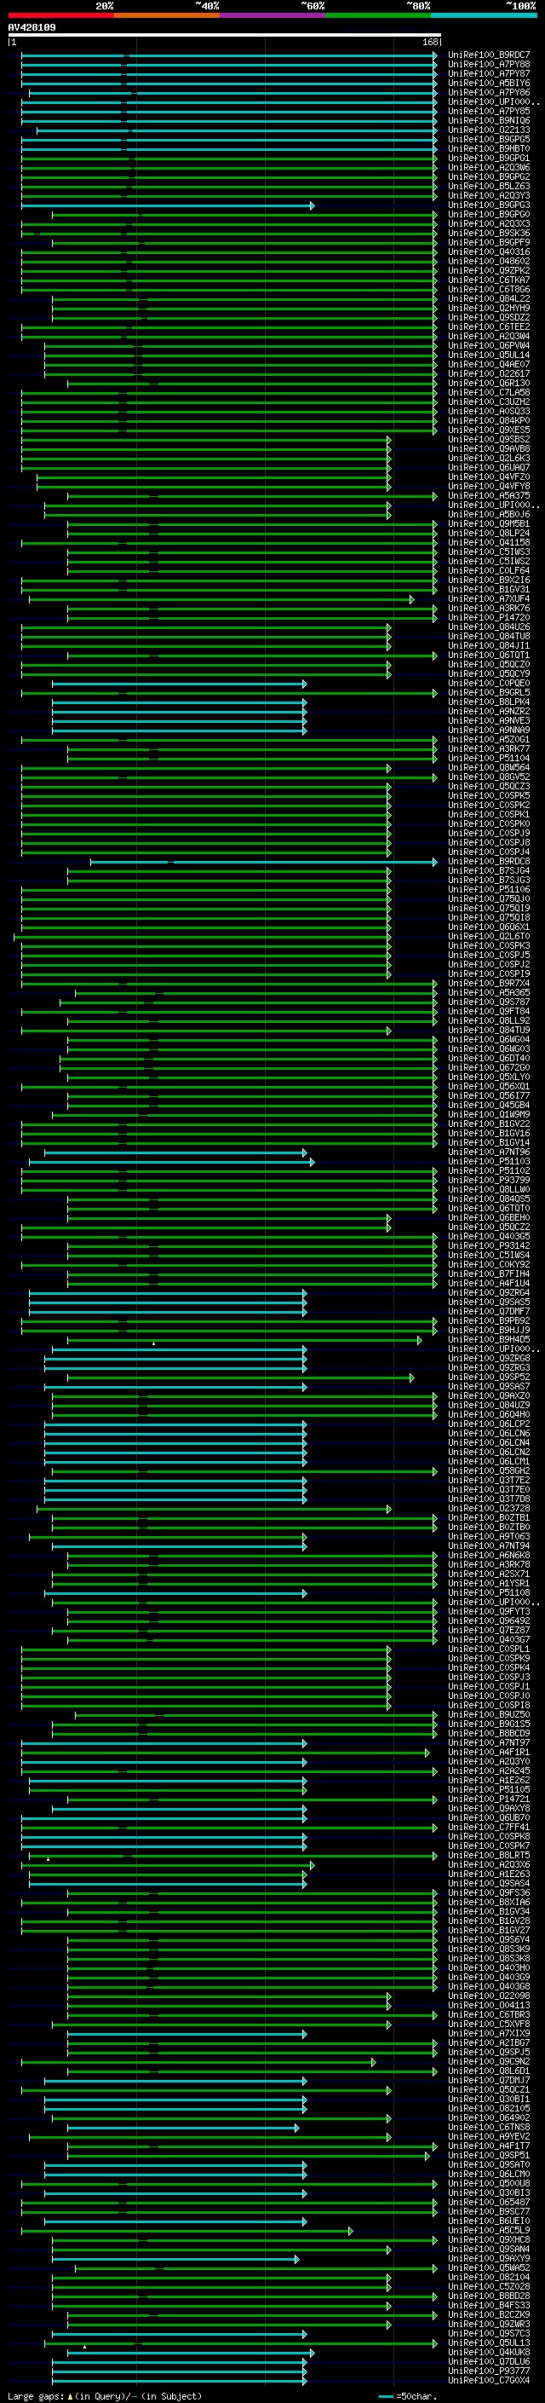This screenshot has width=545, height=2403.
Task: Click label UniRef100_Q9XES5
Action: coord(489,430)
